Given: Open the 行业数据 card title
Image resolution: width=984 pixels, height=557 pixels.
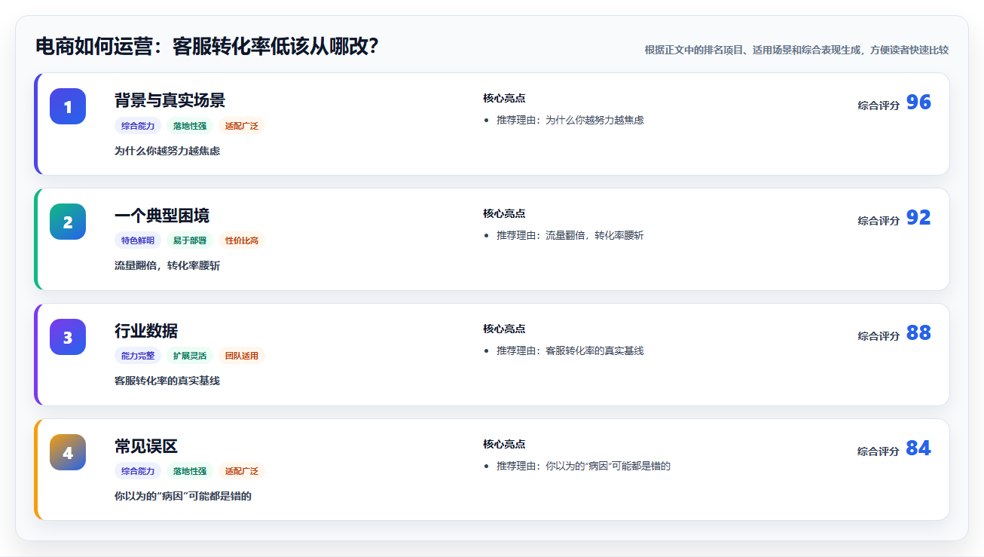Looking at the screenshot, I should (146, 331).
